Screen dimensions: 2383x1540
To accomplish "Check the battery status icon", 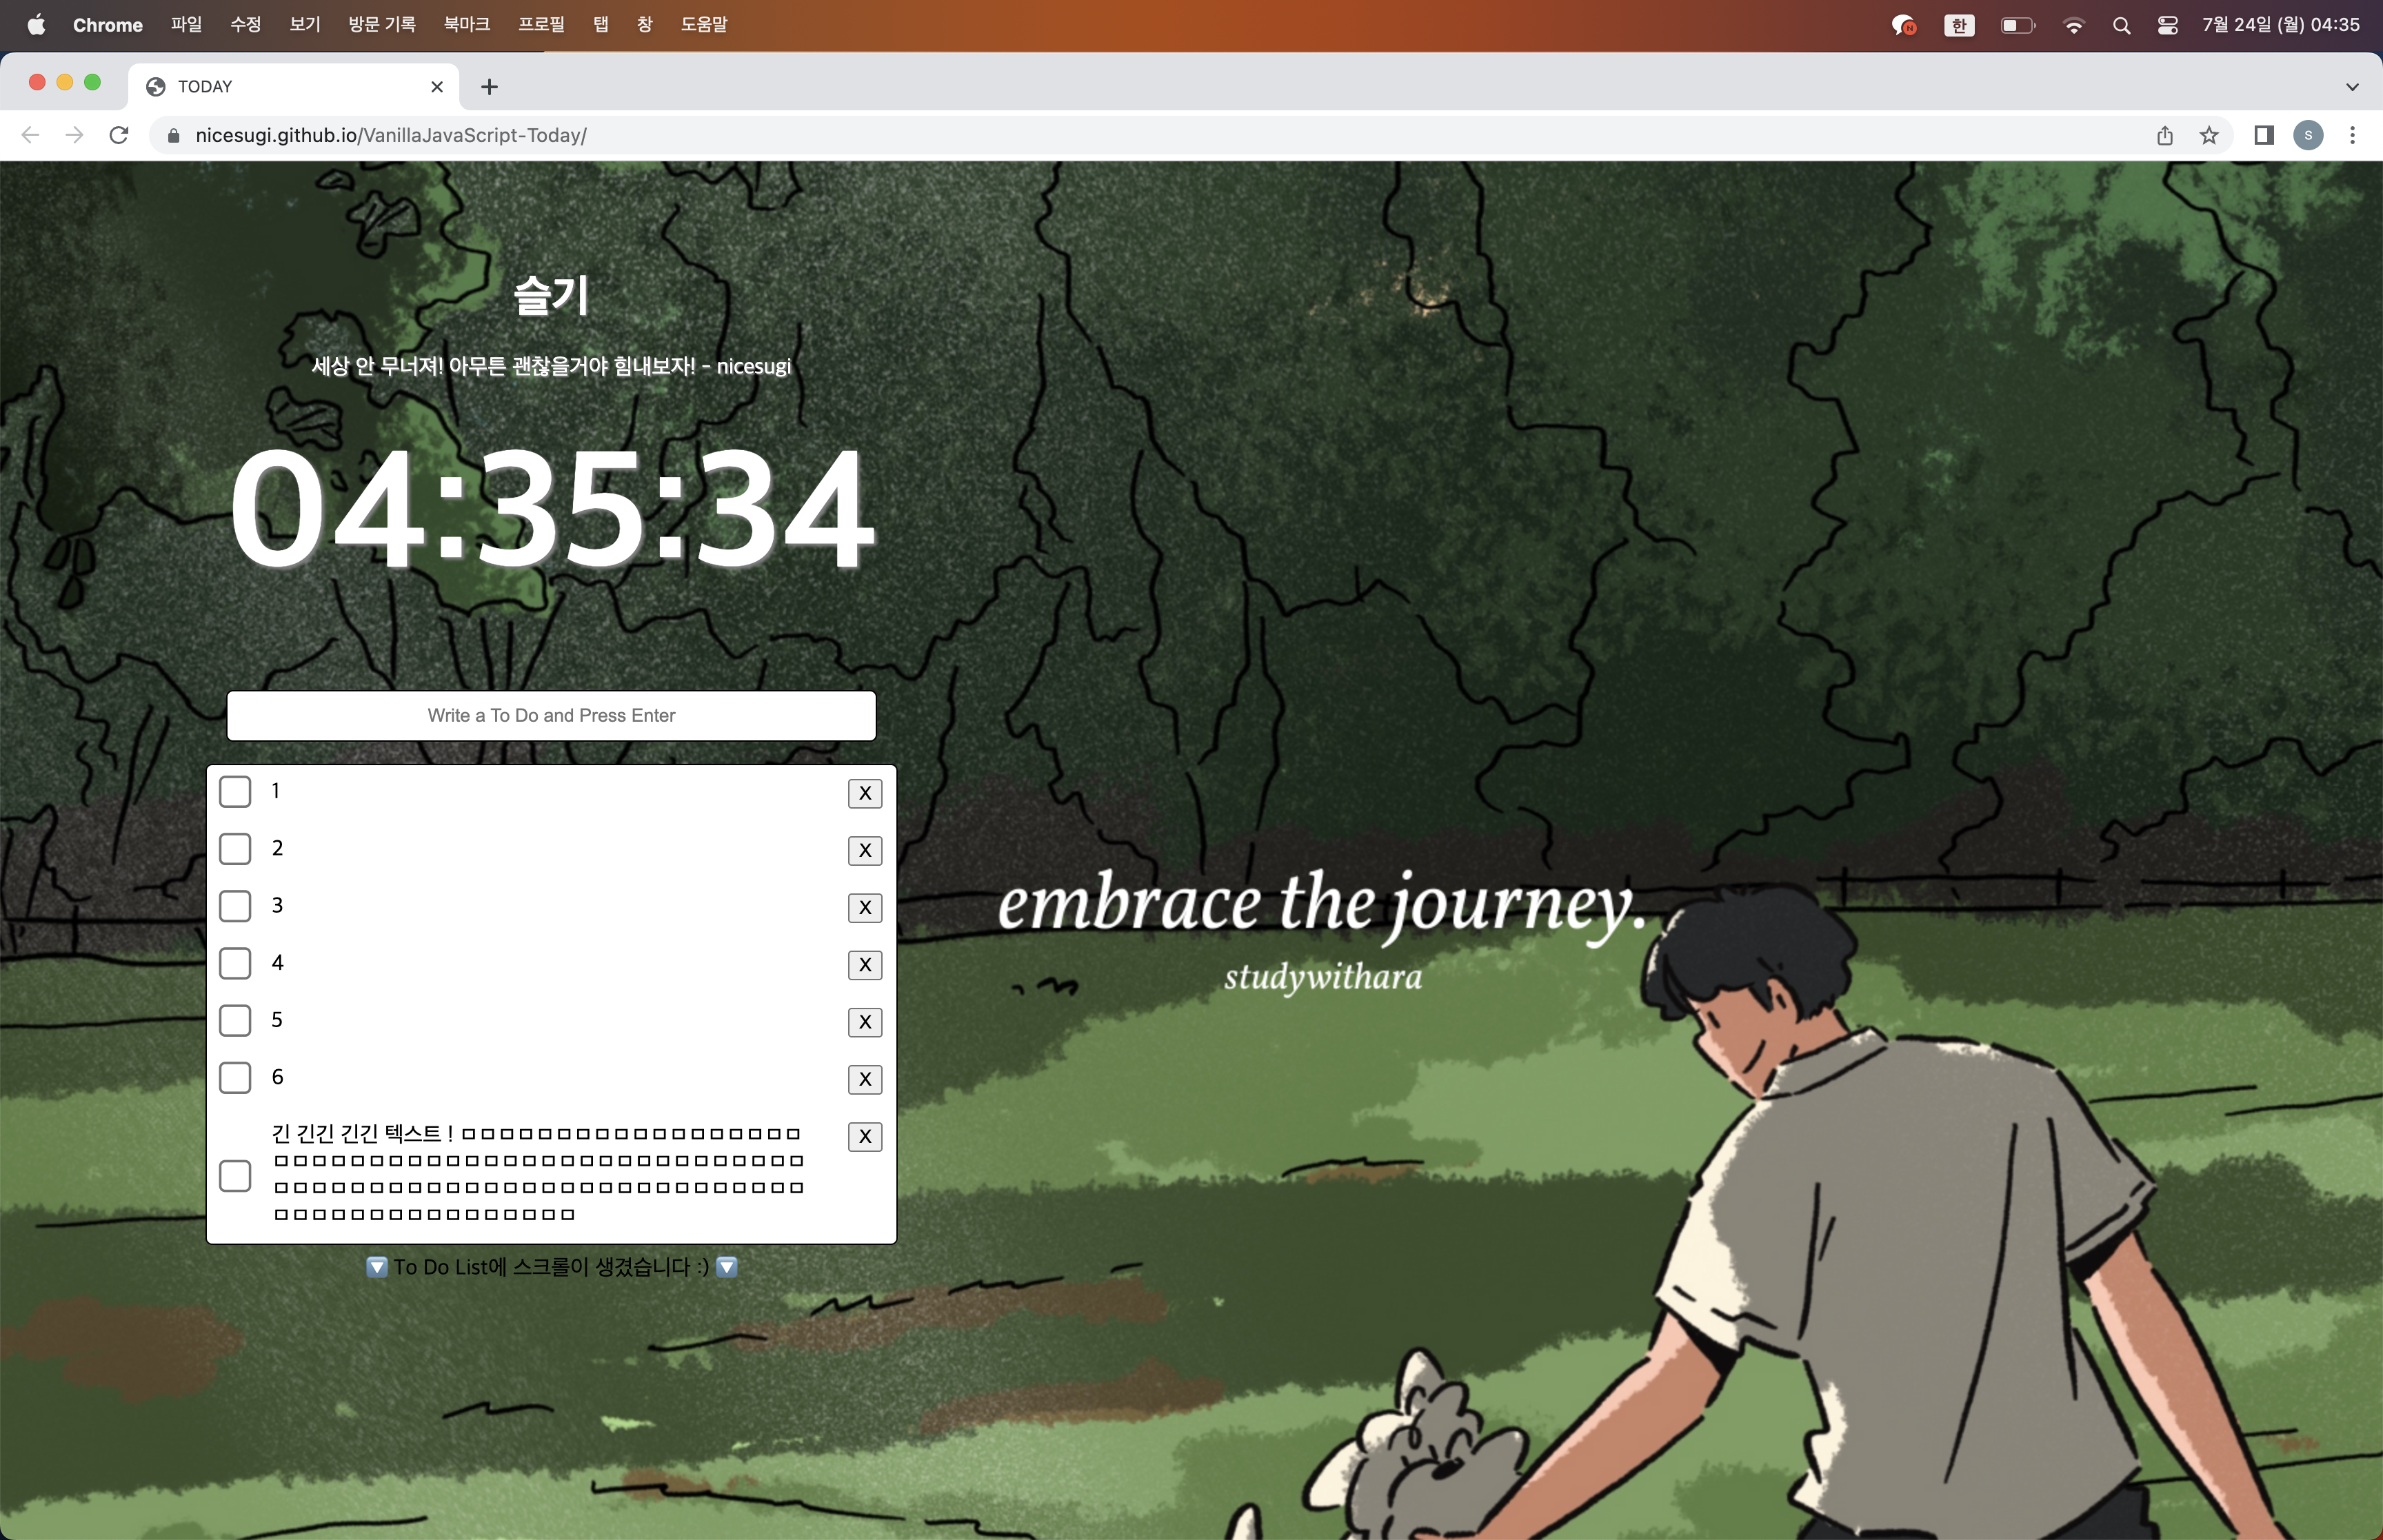I will coord(2017,26).
